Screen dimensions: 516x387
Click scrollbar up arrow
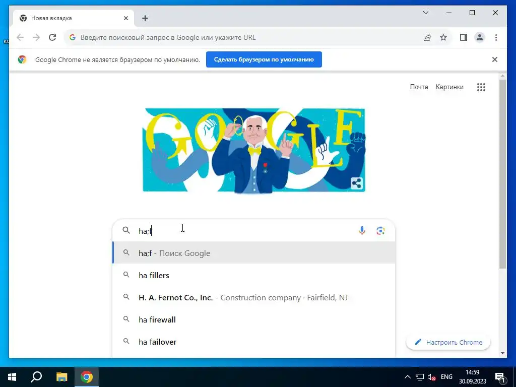tap(502, 76)
